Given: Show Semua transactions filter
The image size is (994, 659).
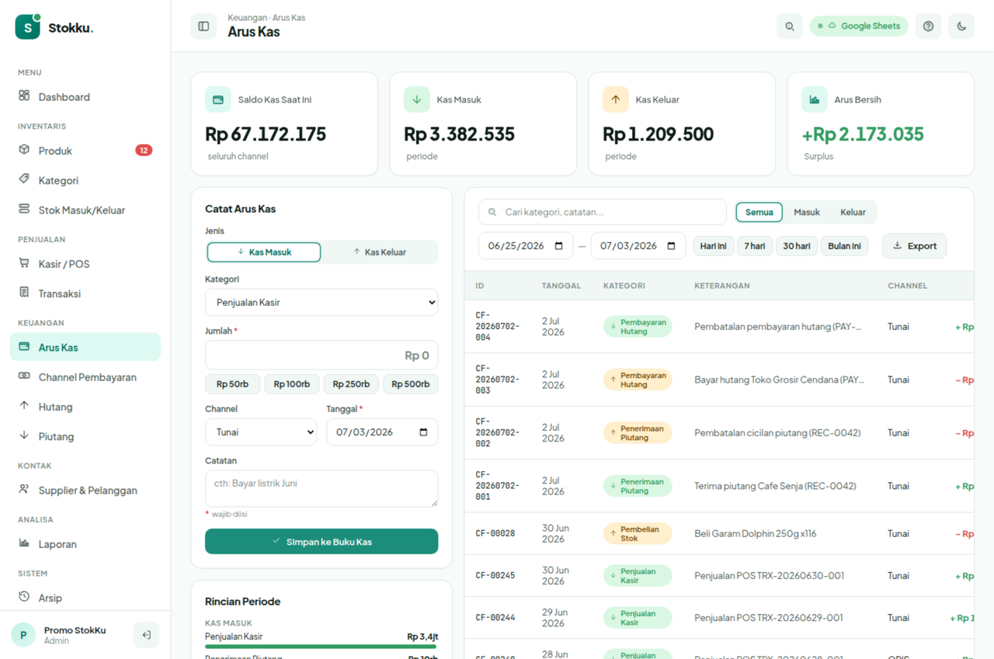Looking at the screenshot, I should [x=759, y=212].
